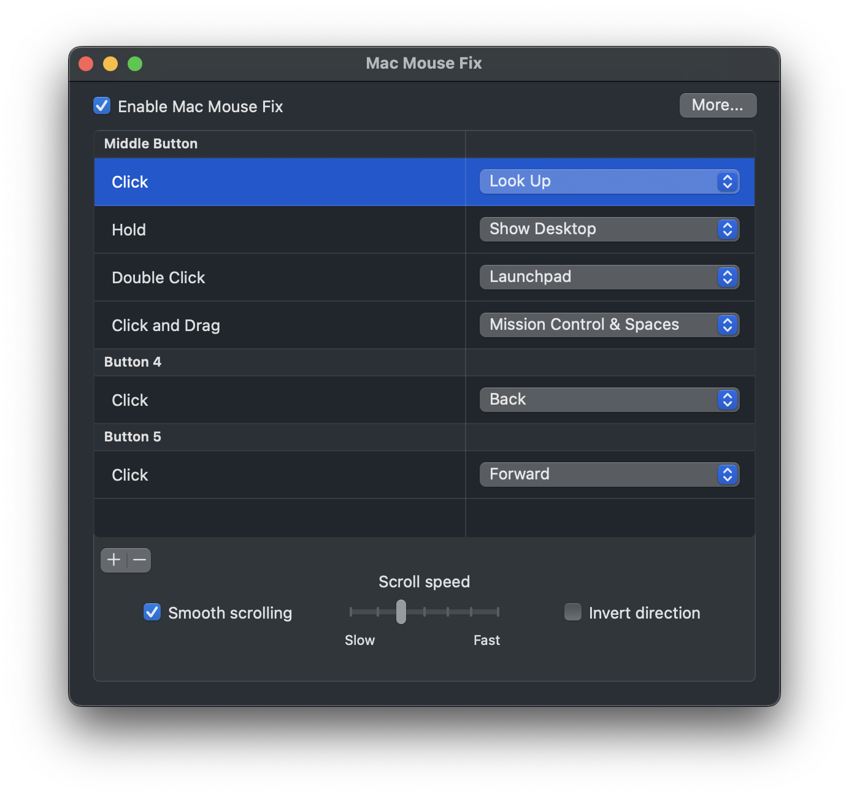Click the Scroll speed label

(424, 582)
